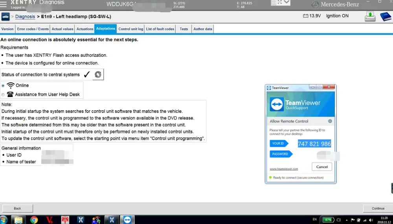This screenshot has height=224, width=393.
Task: Click the Action Center flag tray icon
Action: [x=353, y=220]
